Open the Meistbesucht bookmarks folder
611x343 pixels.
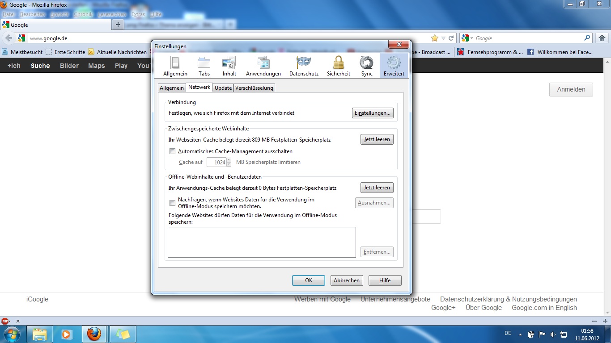click(x=22, y=52)
